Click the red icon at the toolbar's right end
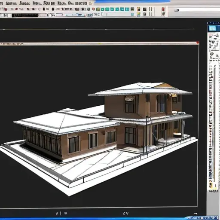This screenshot has height=220, width=220. [x=163, y=9]
